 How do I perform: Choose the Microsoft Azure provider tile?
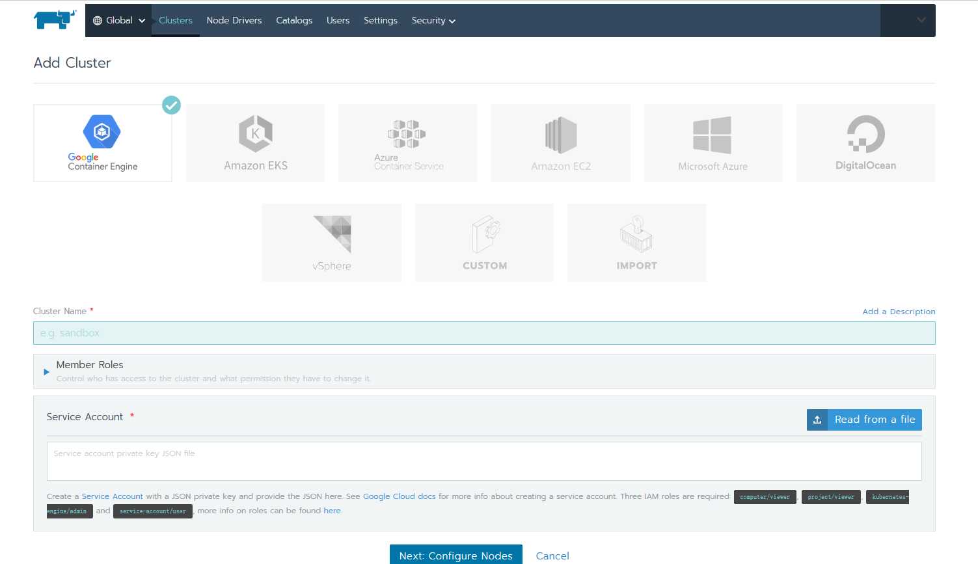[713, 143]
